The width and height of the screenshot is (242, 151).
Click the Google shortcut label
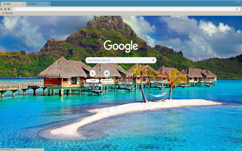click(93, 80)
